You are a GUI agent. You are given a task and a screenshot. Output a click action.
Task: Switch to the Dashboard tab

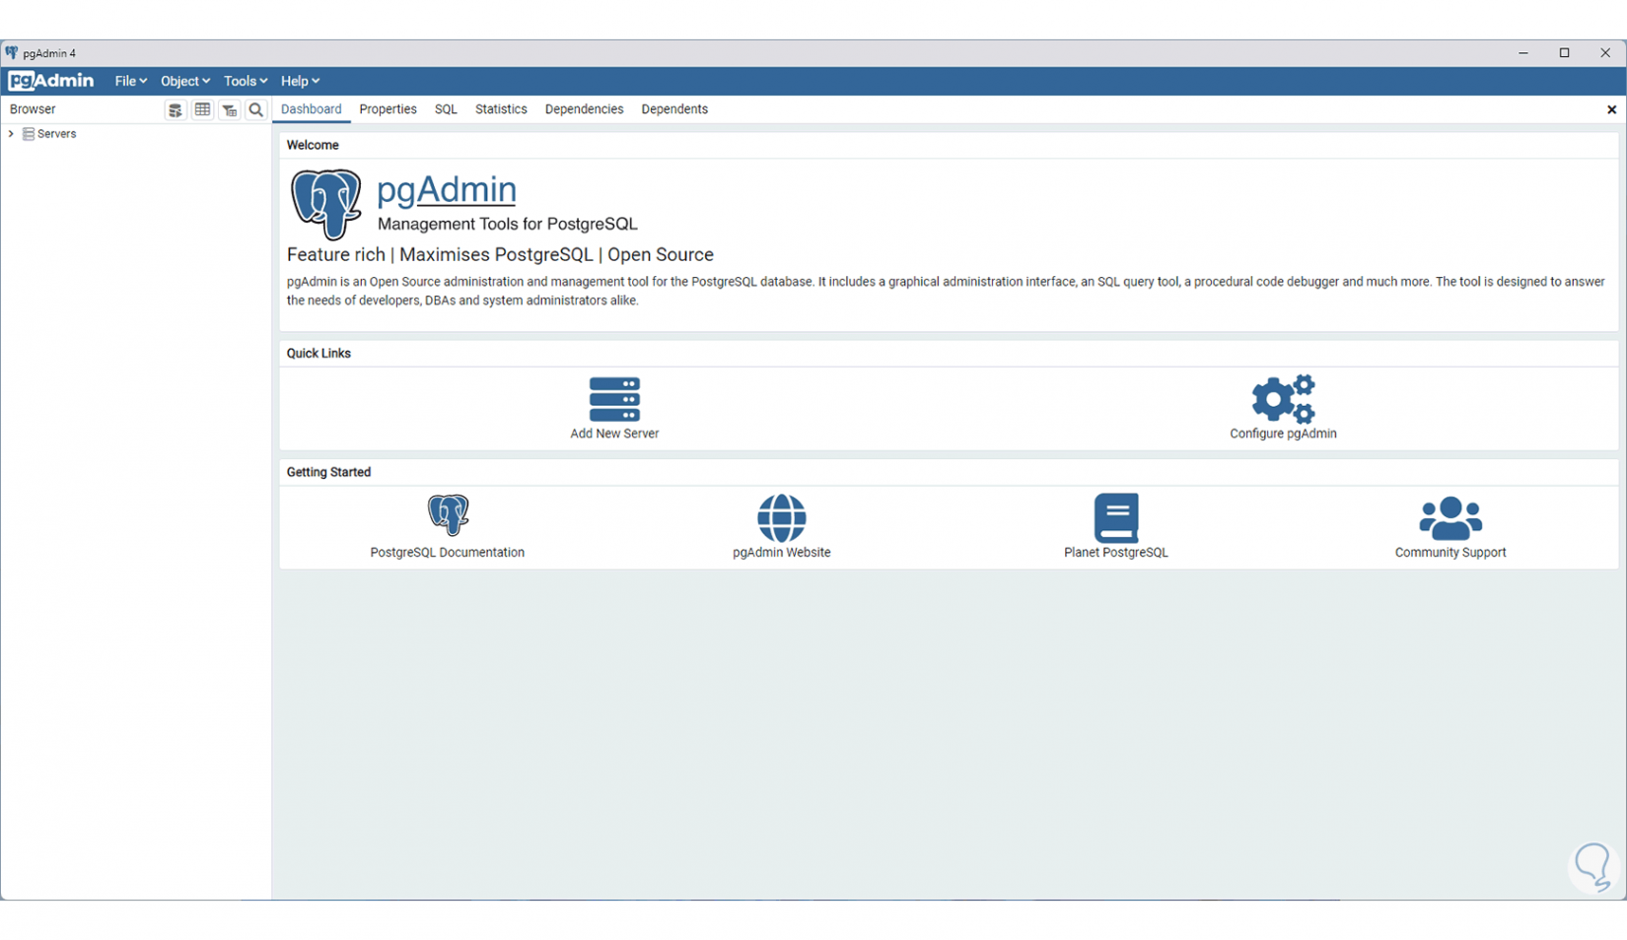point(312,109)
